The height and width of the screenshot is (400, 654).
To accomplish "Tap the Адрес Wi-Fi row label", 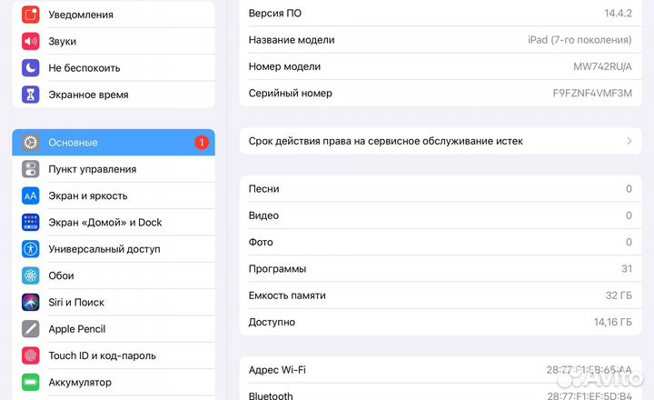I will [x=277, y=370].
